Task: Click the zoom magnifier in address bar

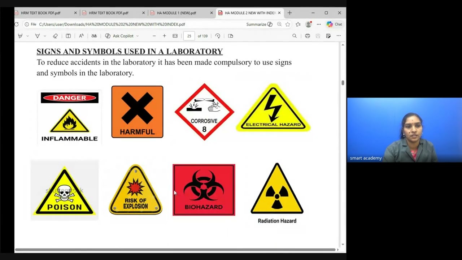Action: tap(279, 24)
